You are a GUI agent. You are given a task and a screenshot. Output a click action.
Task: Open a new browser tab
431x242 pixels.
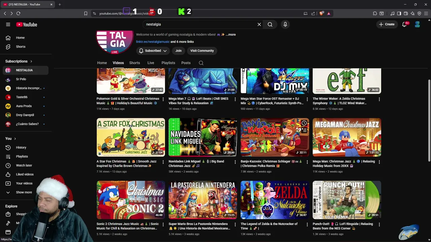(x=60, y=4)
